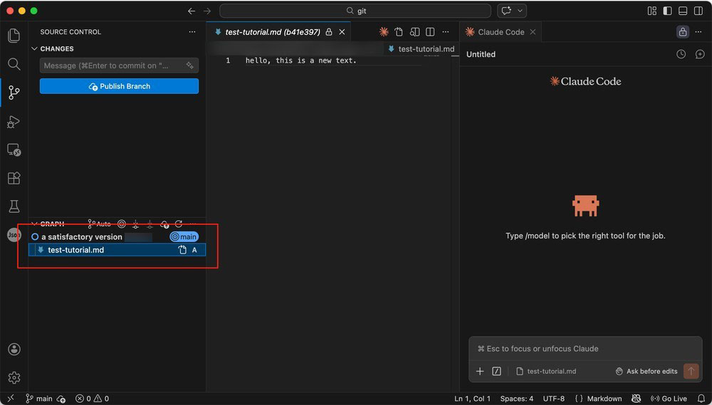Select the Source Control activity bar icon
The height and width of the screenshot is (405, 712).
pos(14,93)
